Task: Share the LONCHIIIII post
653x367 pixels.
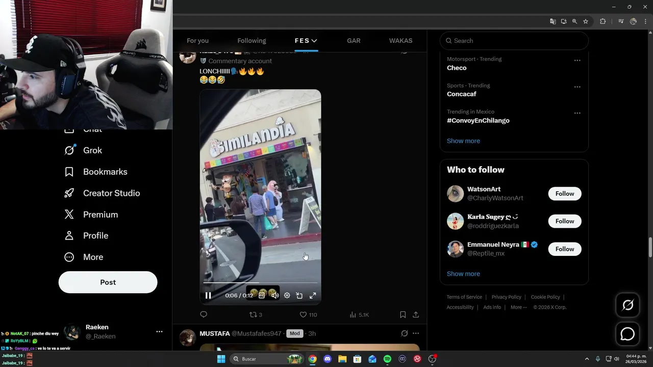Action: [416, 314]
